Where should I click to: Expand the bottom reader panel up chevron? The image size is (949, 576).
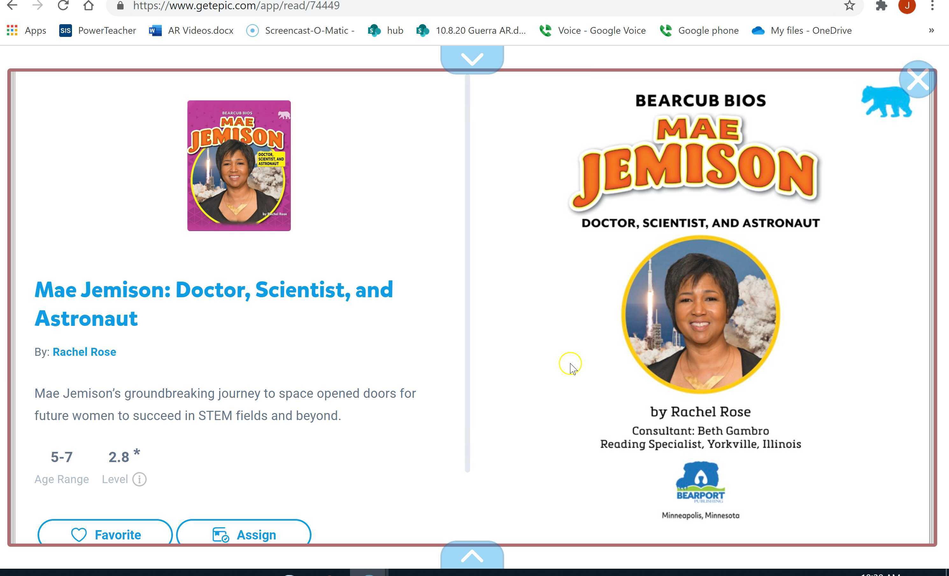click(472, 555)
